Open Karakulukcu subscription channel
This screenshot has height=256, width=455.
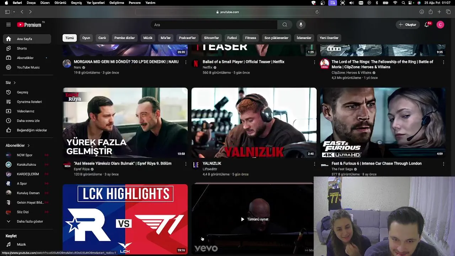[x=27, y=165]
